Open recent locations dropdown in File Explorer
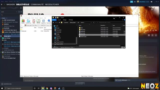 [x=58, y=22]
